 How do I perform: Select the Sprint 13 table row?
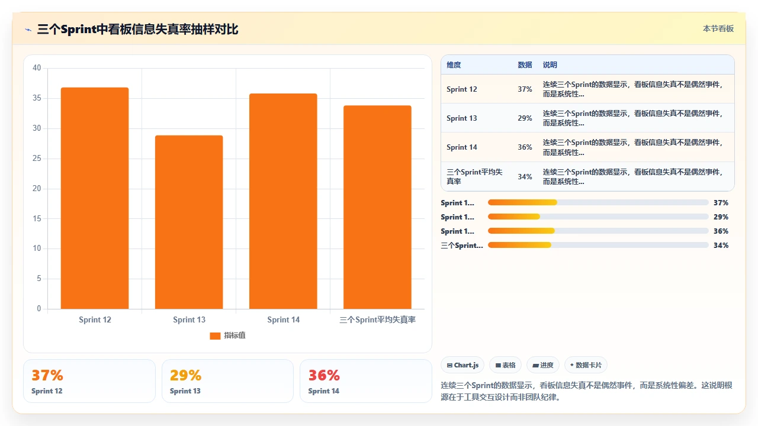tap(587, 118)
